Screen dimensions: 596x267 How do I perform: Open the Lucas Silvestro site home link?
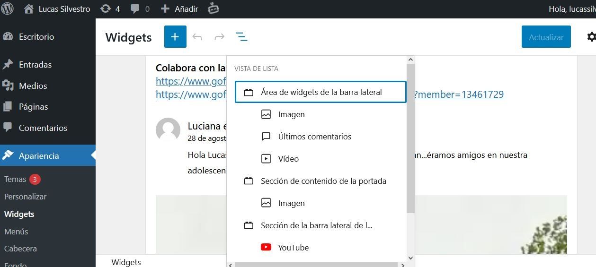(57, 9)
